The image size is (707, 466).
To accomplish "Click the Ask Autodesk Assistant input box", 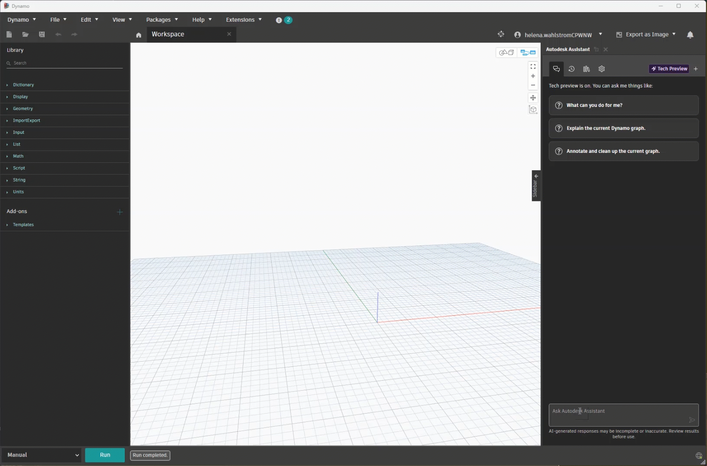I will [x=623, y=415].
